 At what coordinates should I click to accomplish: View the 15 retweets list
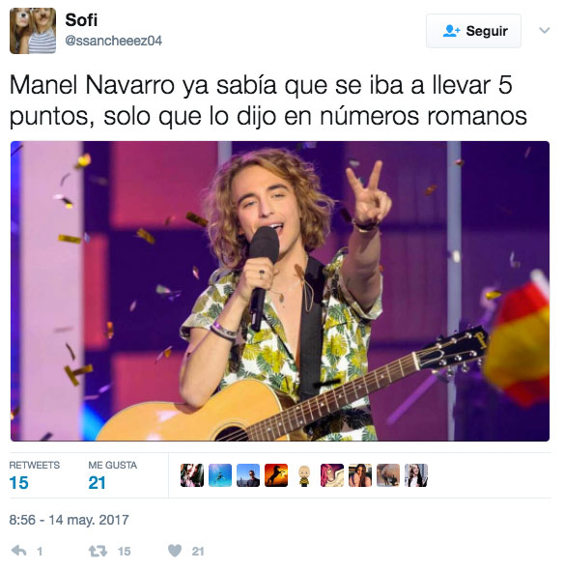coord(34,475)
